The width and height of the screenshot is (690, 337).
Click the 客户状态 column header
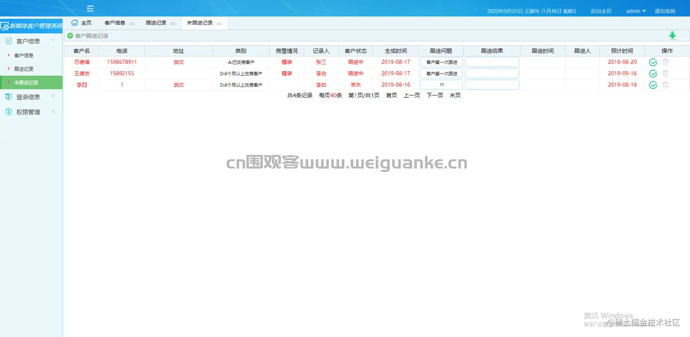click(355, 51)
